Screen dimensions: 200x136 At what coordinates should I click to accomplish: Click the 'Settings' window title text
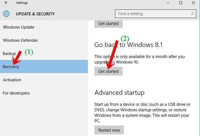(22, 3)
